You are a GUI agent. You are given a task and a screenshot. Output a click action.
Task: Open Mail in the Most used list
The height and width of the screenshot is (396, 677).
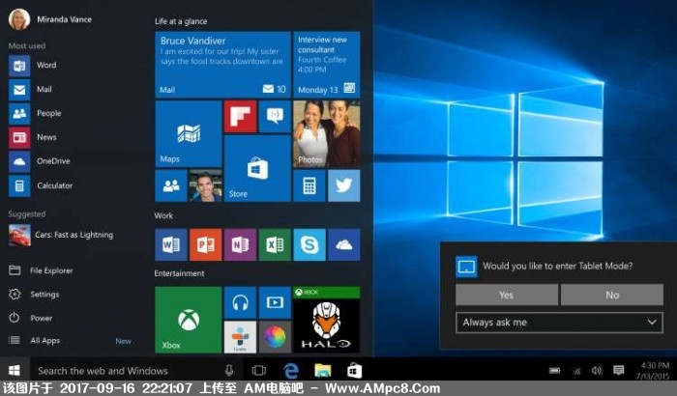pos(30,90)
